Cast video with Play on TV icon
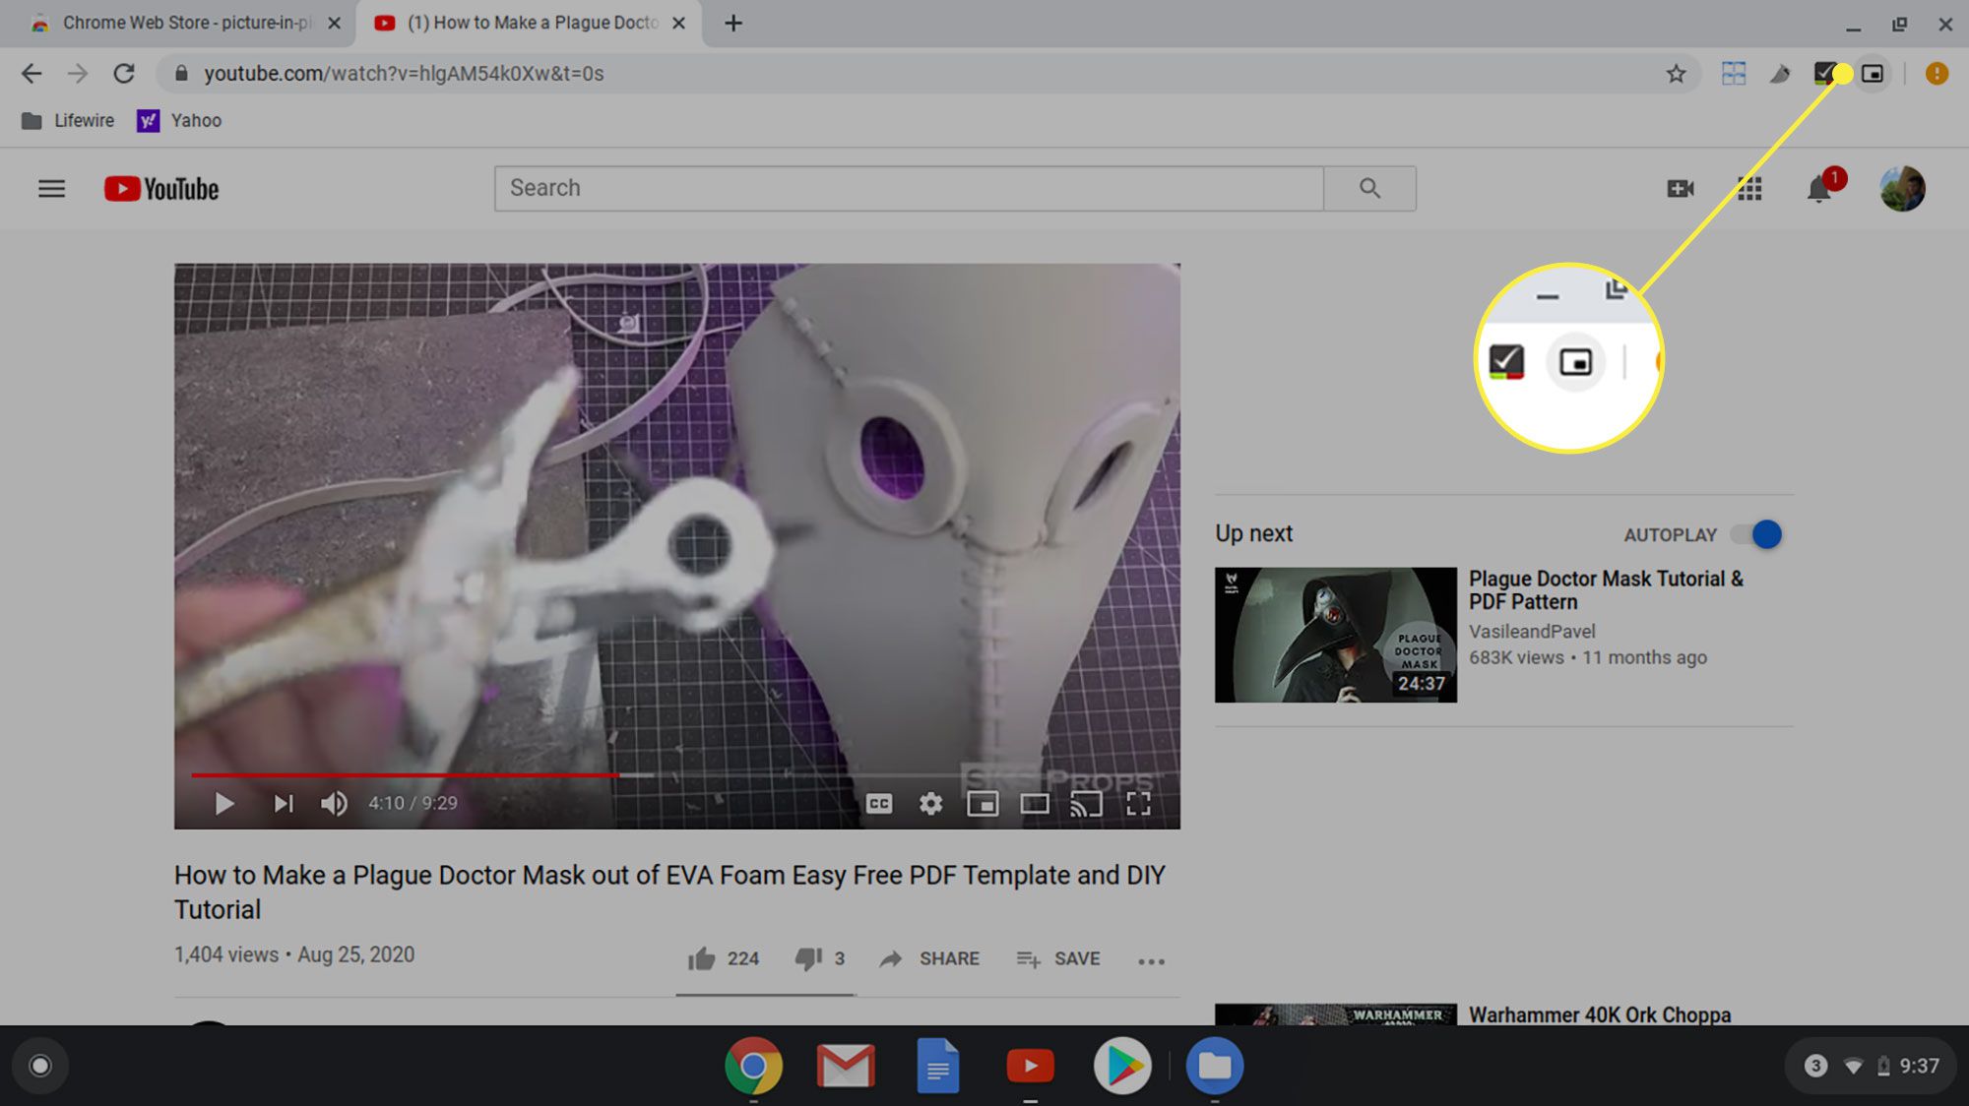The width and height of the screenshot is (1969, 1106). click(x=1087, y=804)
